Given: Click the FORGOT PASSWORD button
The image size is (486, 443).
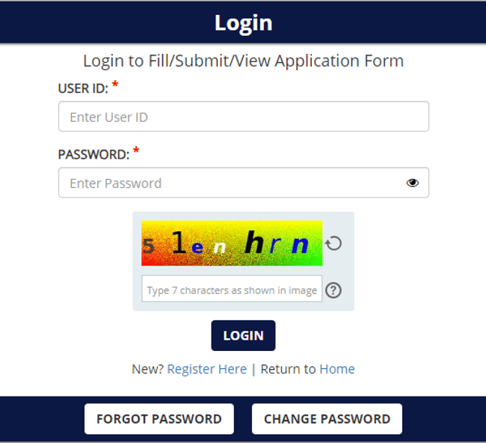Looking at the screenshot, I should pos(159,419).
